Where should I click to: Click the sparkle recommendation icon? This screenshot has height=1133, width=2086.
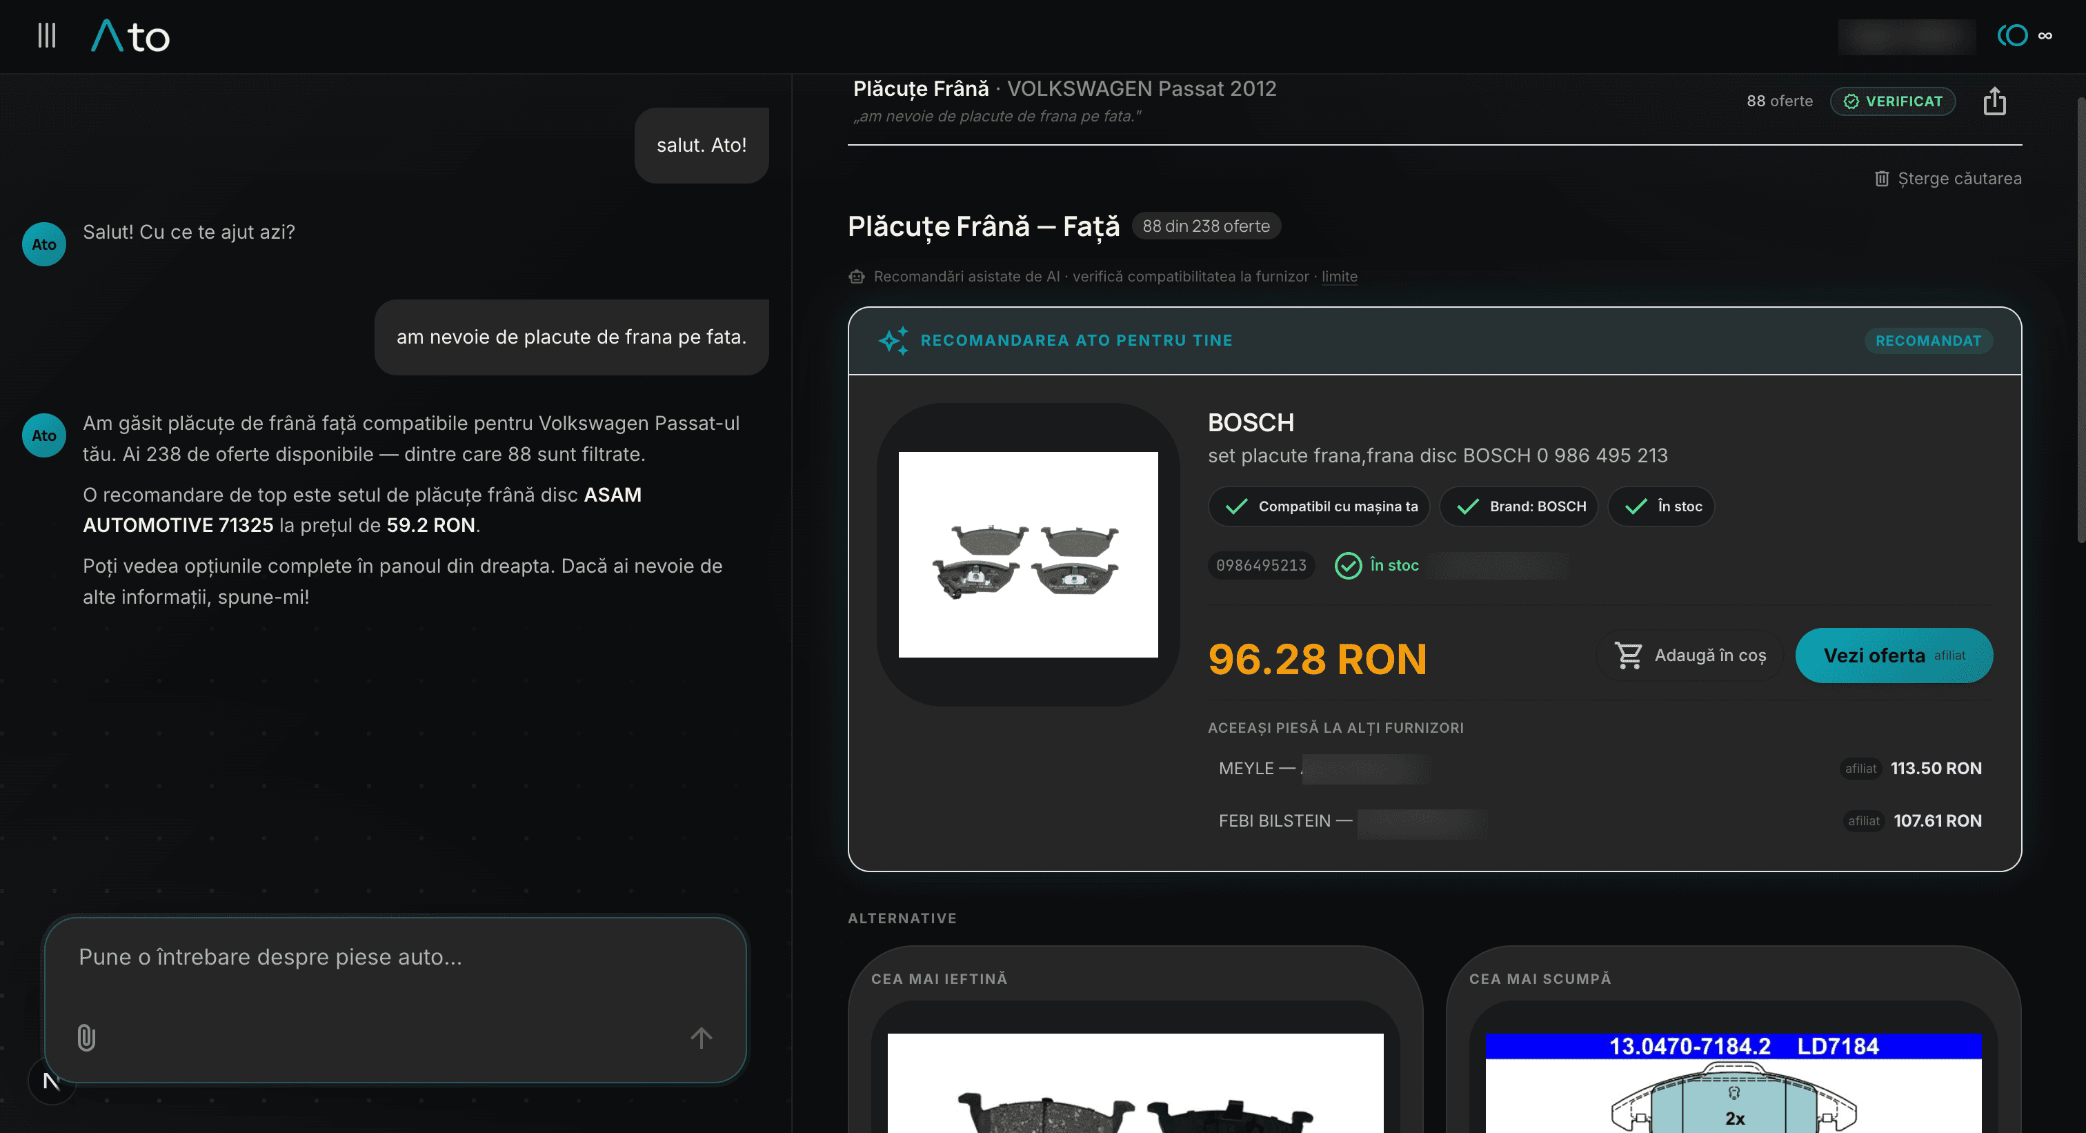[894, 340]
